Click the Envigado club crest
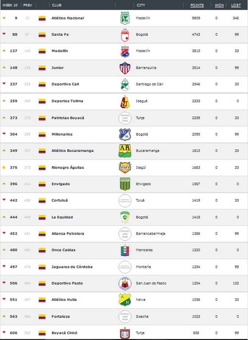Screen dimensions: 248x340 pos(125,184)
